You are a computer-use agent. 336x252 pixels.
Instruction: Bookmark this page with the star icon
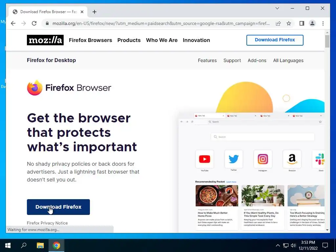pyautogui.click(x=289, y=23)
